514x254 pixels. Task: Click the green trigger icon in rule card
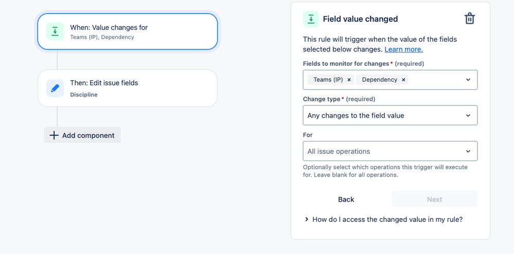[x=55, y=31]
